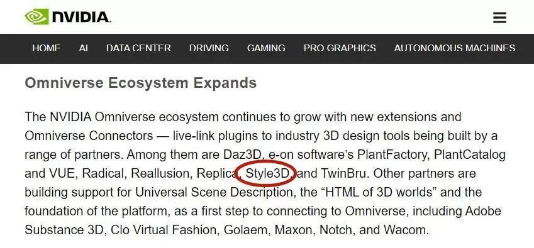Image resolution: width=534 pixels, height=248 pixels.
Task: Select AUTONOMOUS MACHINES in the navigation bar
Action: point(454,48)
